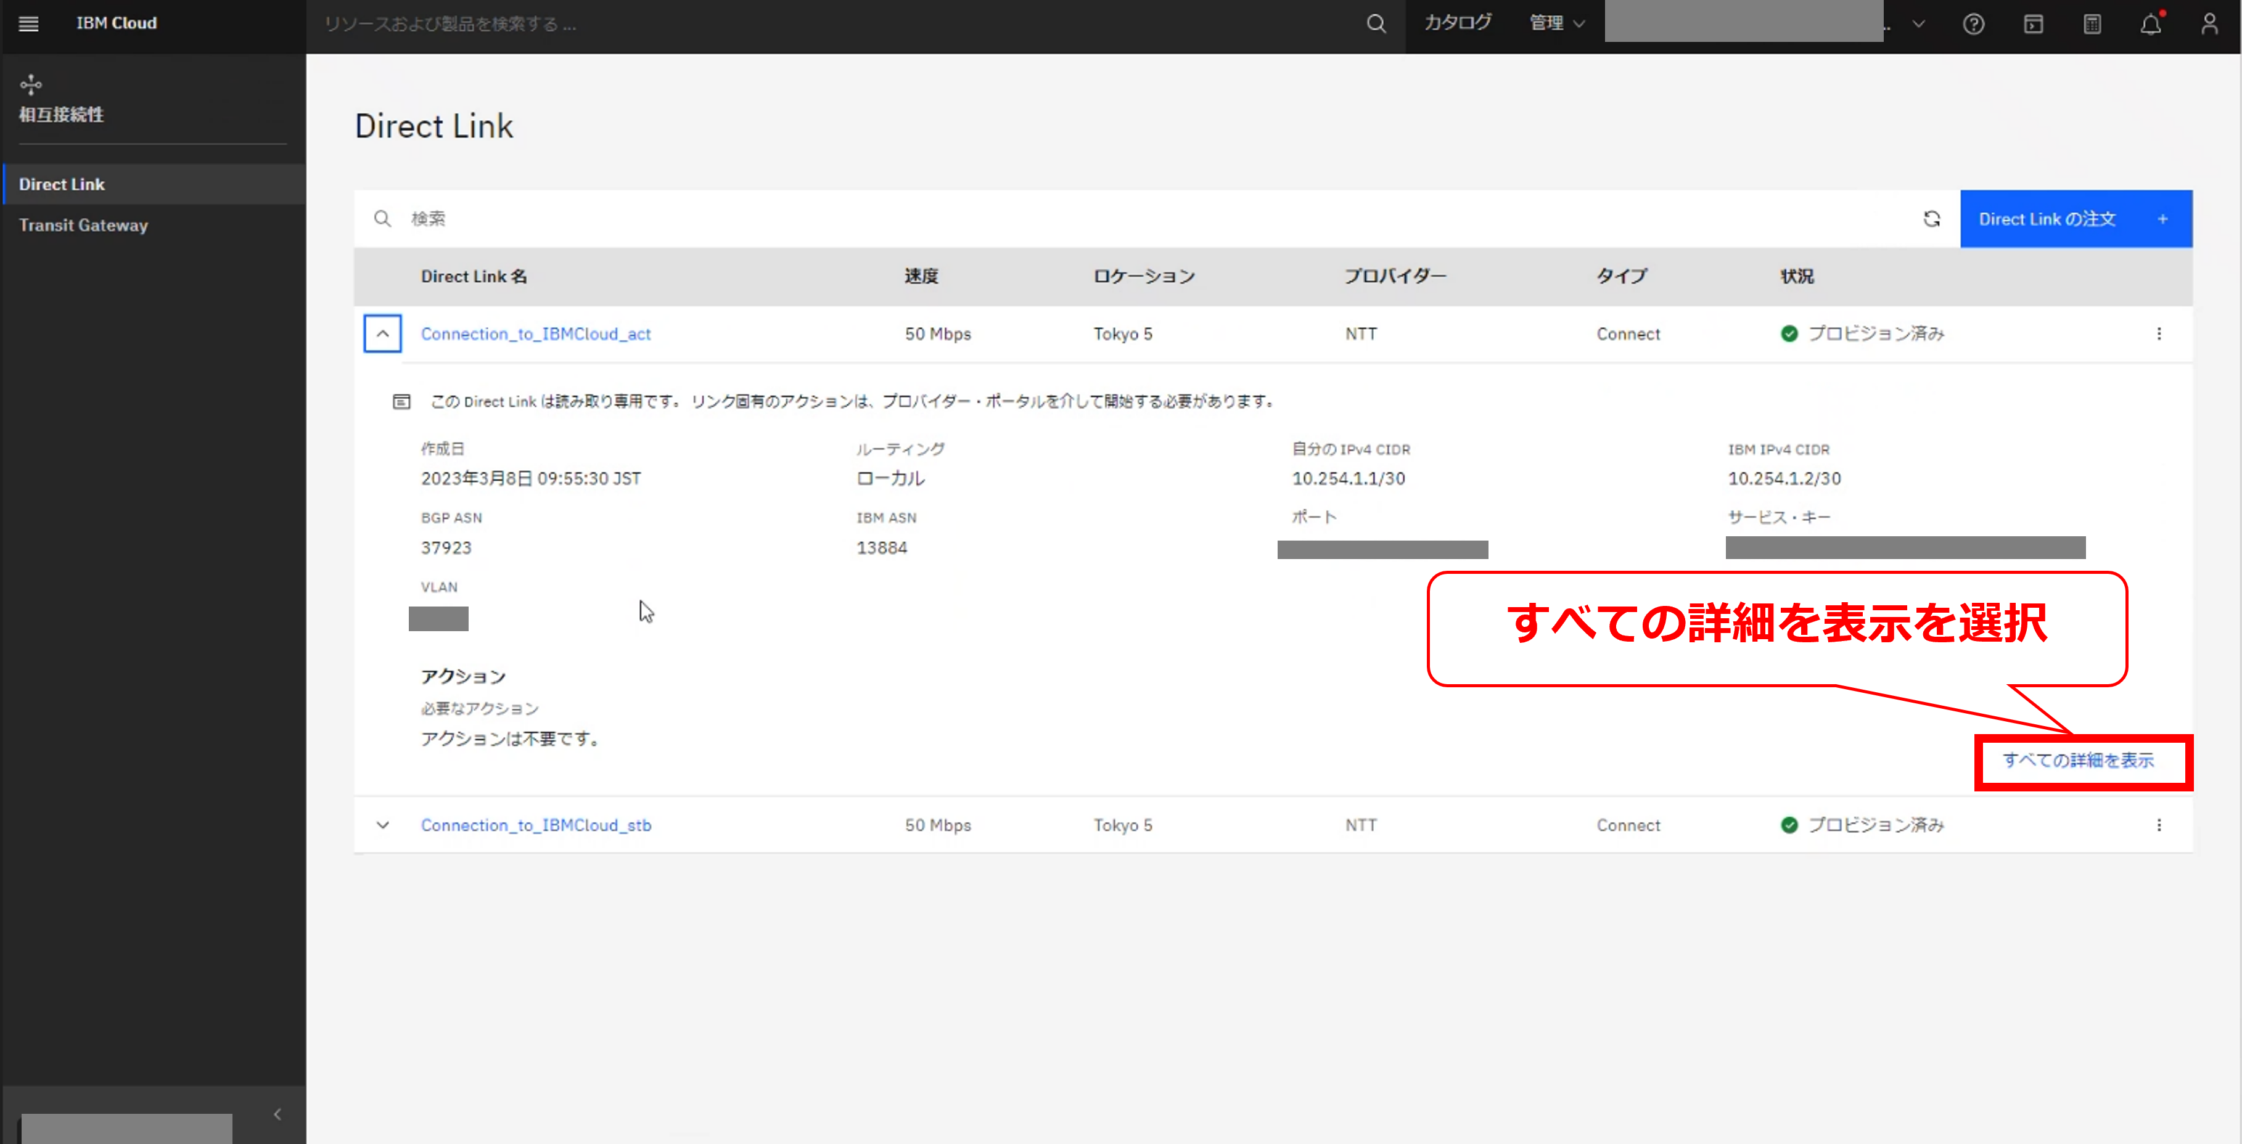Open the cost estimator calculator icon

pyautogui.click(x=2092, y=23)
